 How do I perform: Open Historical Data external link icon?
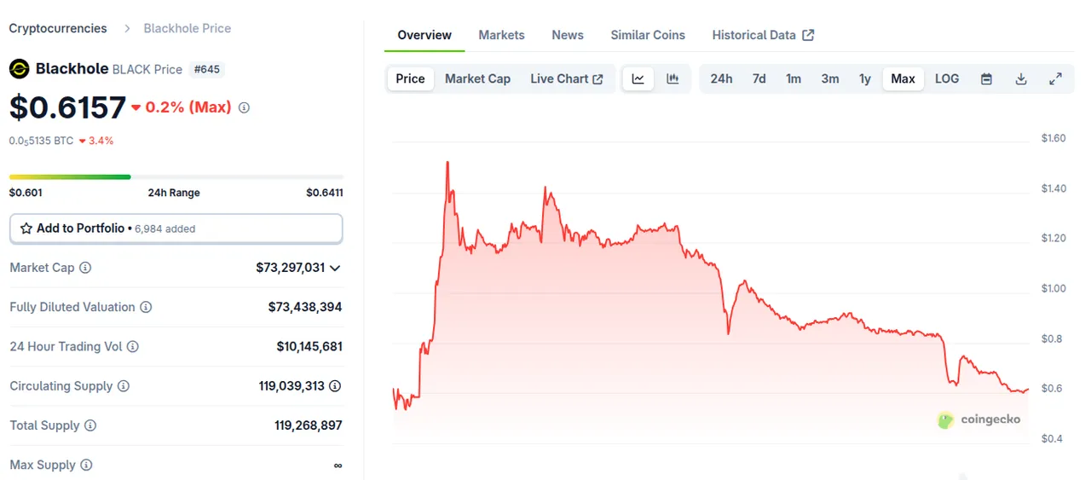pos(808,35)
